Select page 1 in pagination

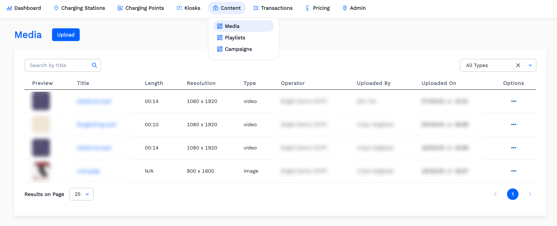512,194
